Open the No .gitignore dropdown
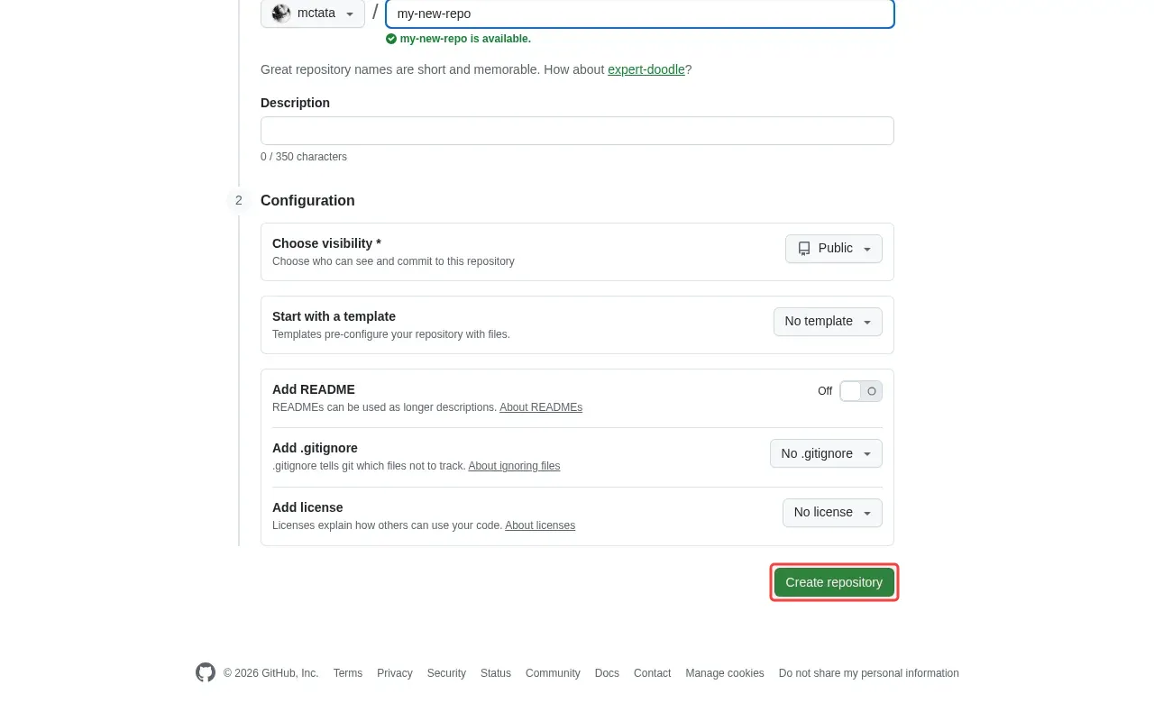The width and height of the screenshot is (1154, 721). tap(826, 453)
